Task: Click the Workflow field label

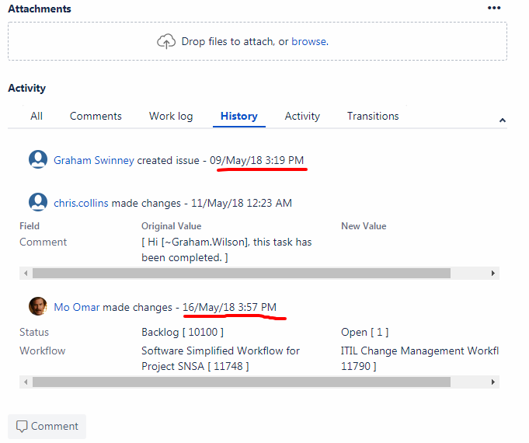Action: pos(43,351)
